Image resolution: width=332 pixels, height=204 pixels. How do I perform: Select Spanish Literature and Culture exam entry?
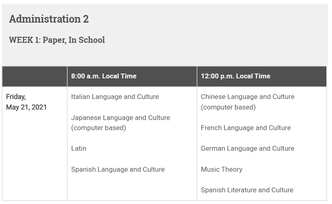pos(247,190)
